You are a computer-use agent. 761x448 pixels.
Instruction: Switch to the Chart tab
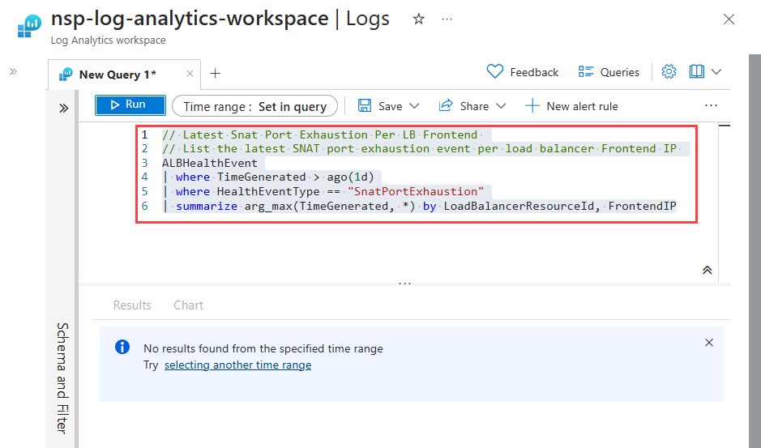pyautogui.click(x=188, y=305)
